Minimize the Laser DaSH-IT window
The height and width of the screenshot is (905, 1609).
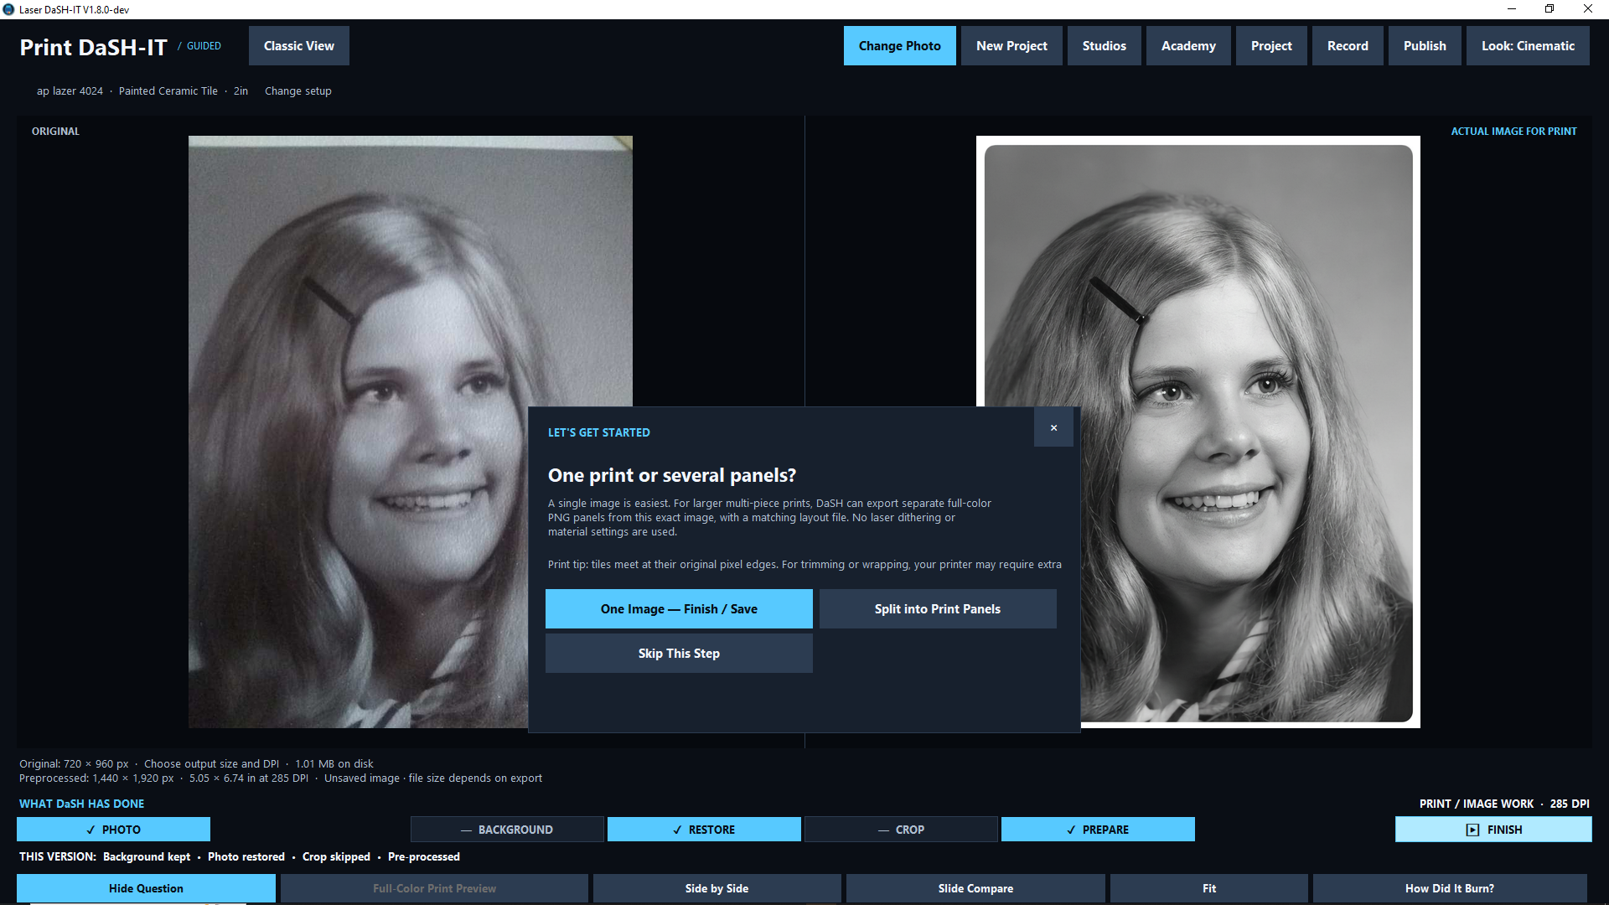pos(1512,9)
